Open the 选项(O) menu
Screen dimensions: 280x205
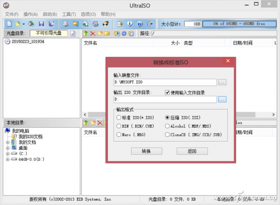click(x=88, y=14)
